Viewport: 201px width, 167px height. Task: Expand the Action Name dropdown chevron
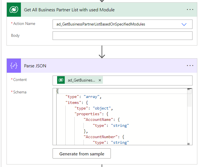[184, 24]
